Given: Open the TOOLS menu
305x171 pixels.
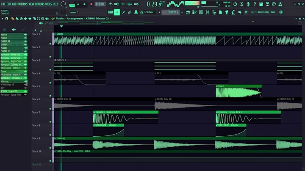Looking at the screenshot, I should [x=48, y=4].
